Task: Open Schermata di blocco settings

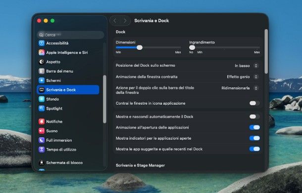Action: pyautogui.click(x=68, y=162)
